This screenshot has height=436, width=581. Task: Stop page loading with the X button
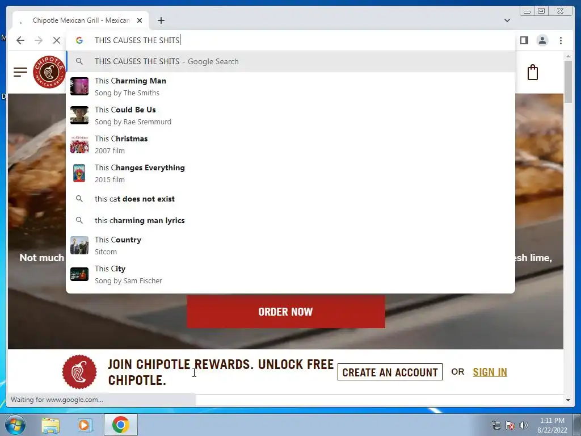[x=56, y=40]
